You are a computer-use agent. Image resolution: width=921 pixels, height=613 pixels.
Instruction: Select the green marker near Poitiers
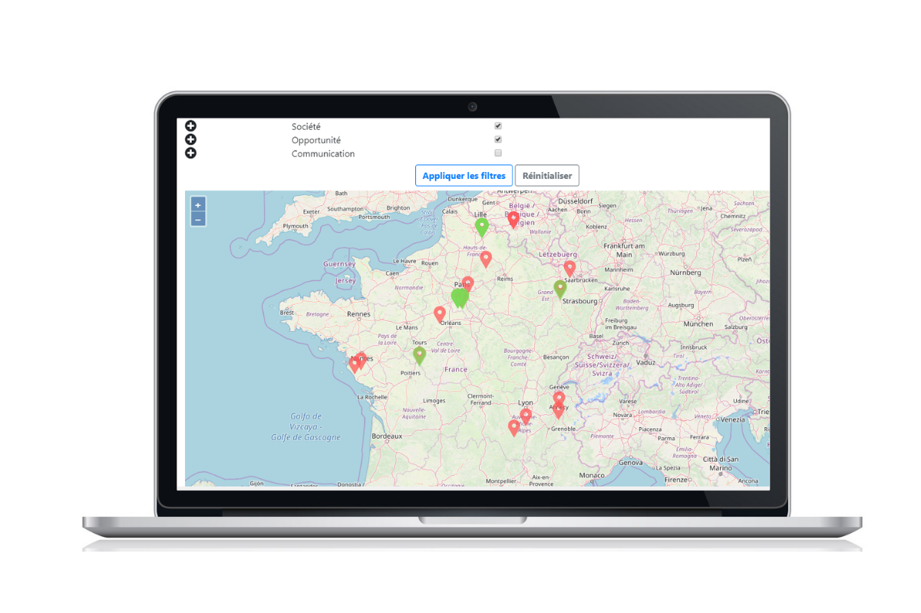click(x=419, y=355)
